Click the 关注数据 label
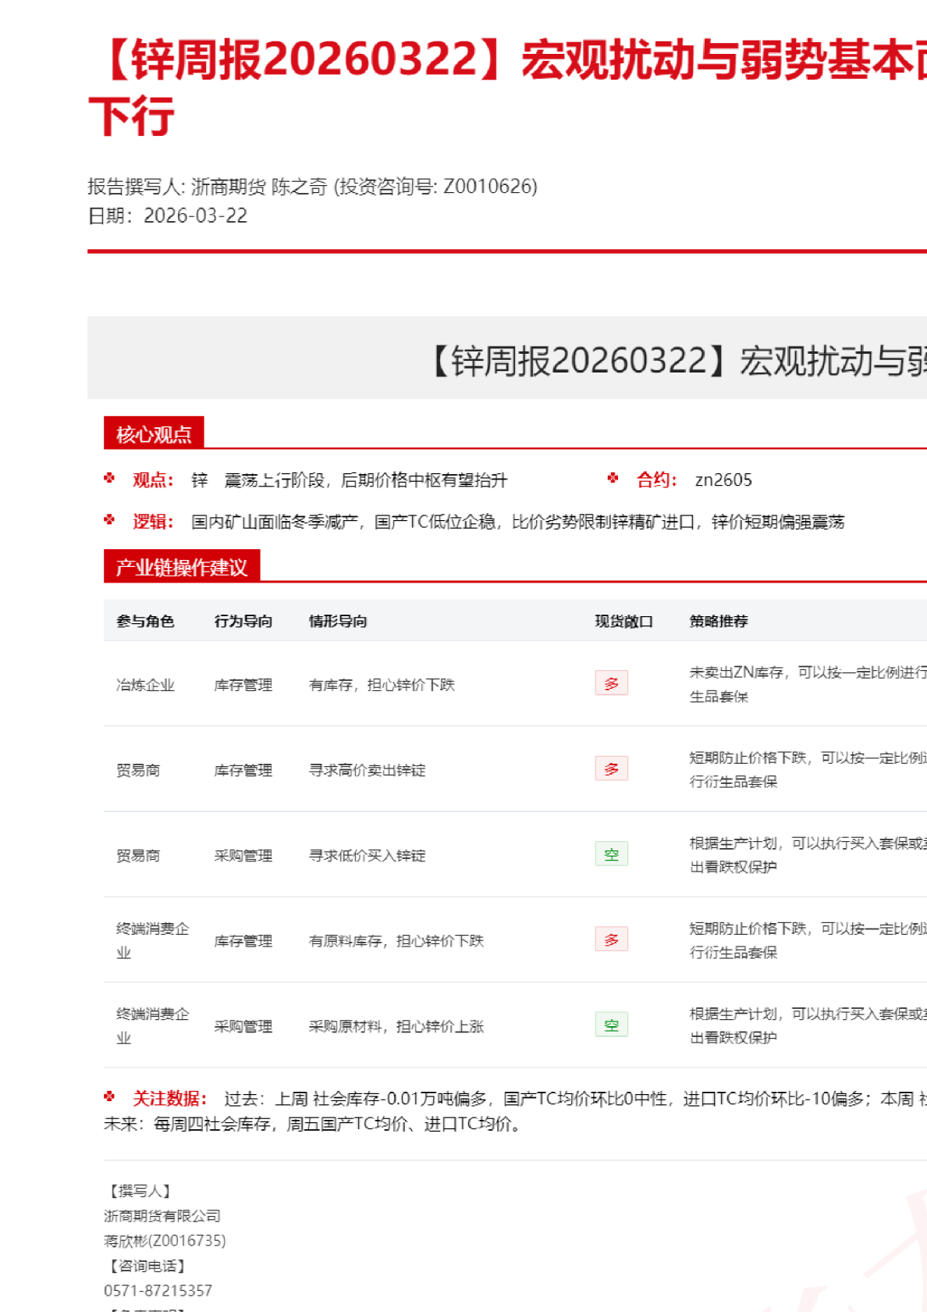Viewport: 927px width, 1312px height. [169, 1099]
